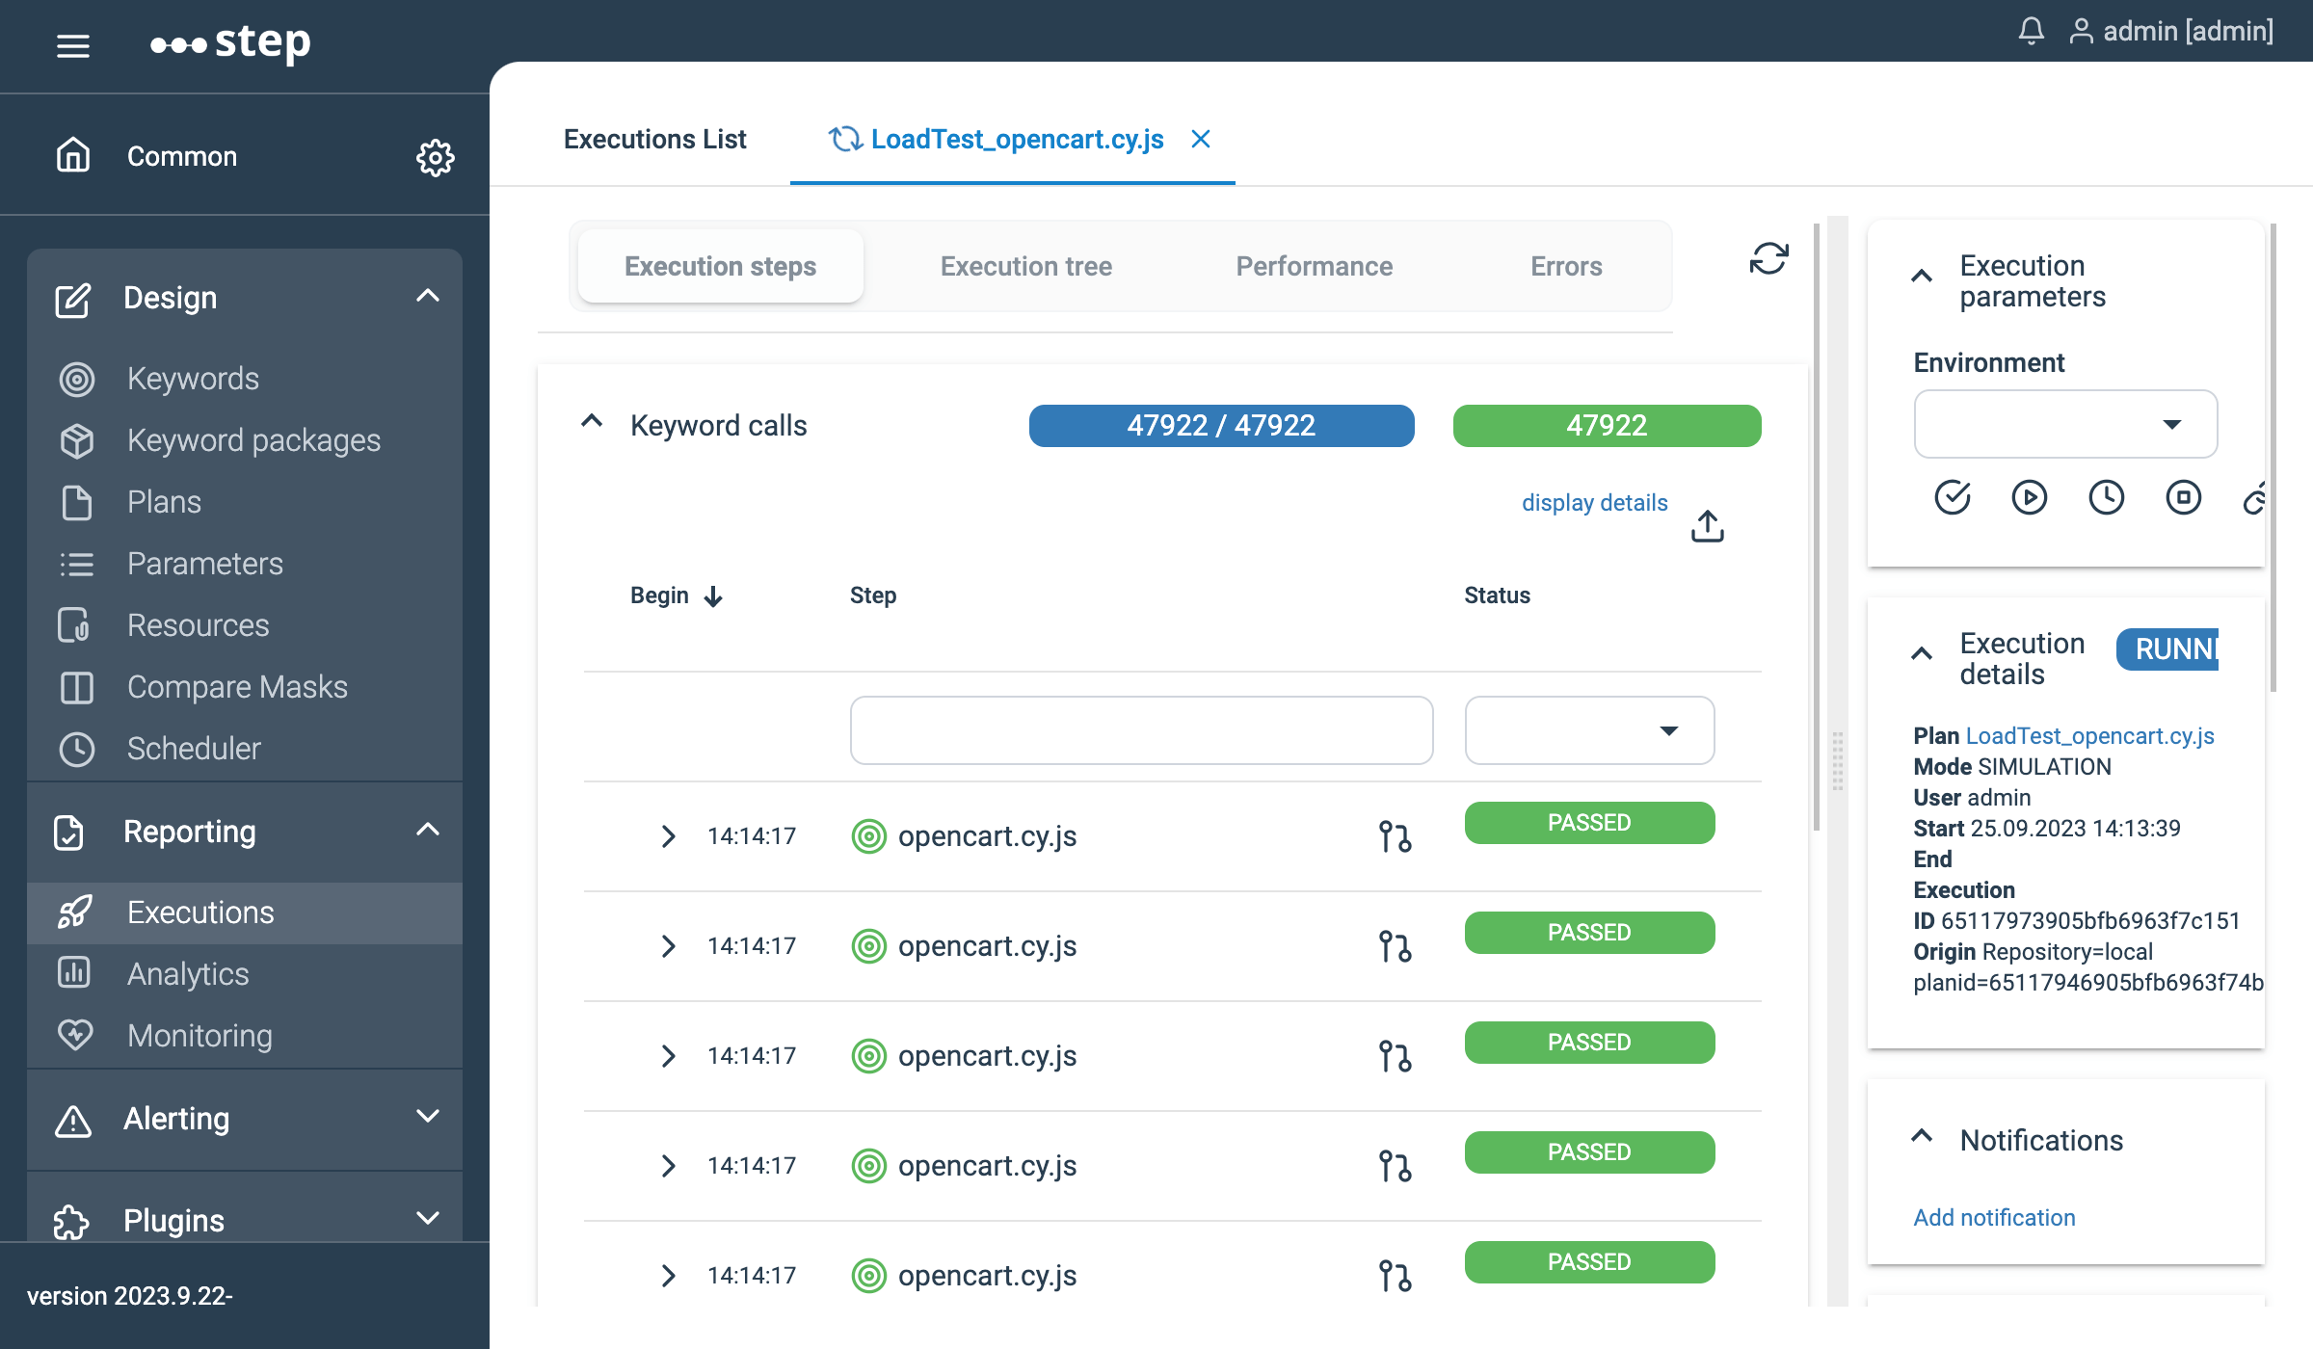Click the display details link
Screen dimensions: 2313x1349
(x=1594, y=503)
